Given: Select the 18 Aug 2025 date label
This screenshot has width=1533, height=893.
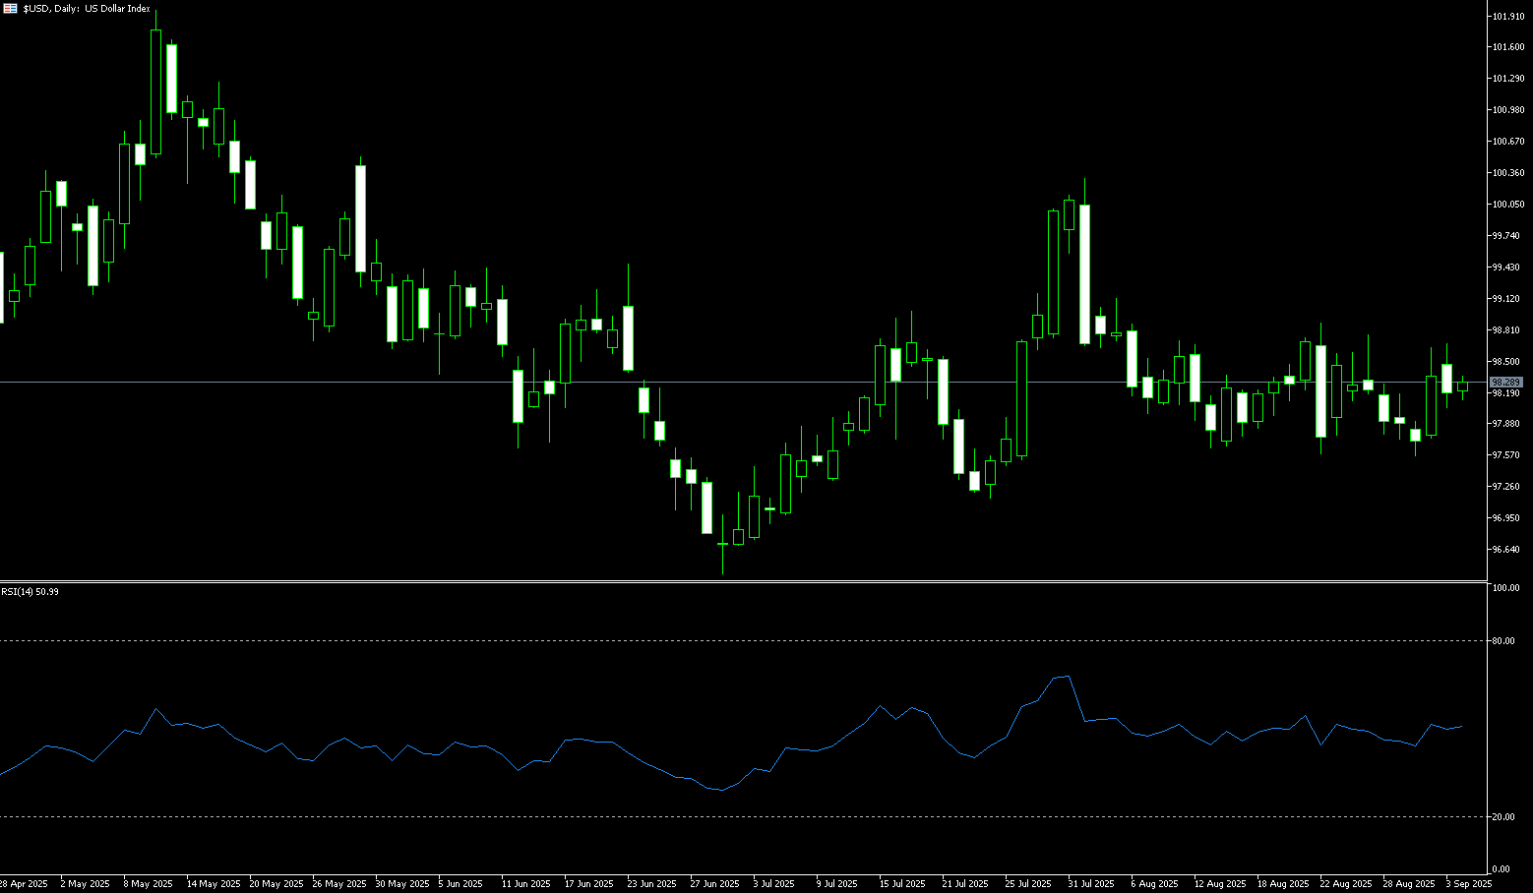Looking at the screenshot, I should [1282, 884].
